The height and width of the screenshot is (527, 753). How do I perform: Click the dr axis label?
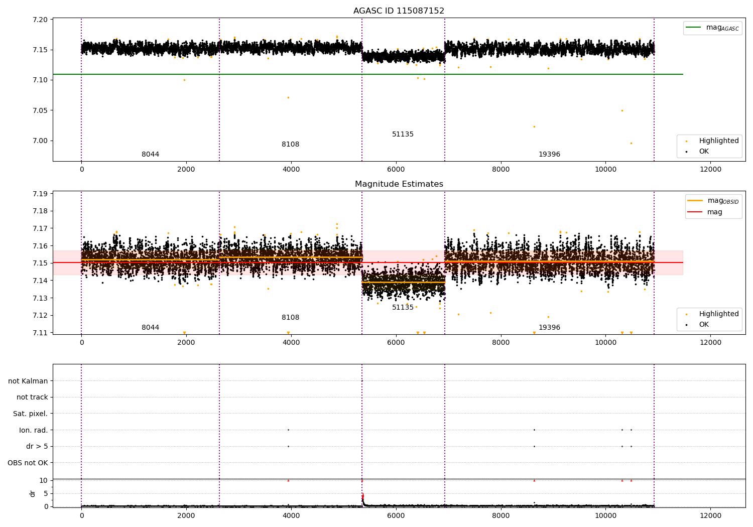pos(33,493)
